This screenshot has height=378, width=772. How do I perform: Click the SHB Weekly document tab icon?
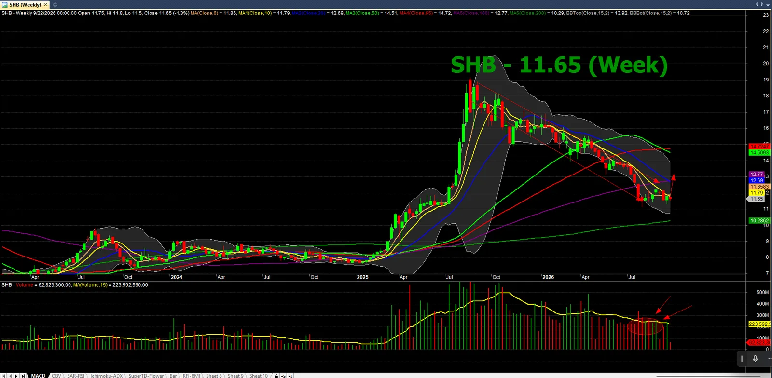(5, 5)
